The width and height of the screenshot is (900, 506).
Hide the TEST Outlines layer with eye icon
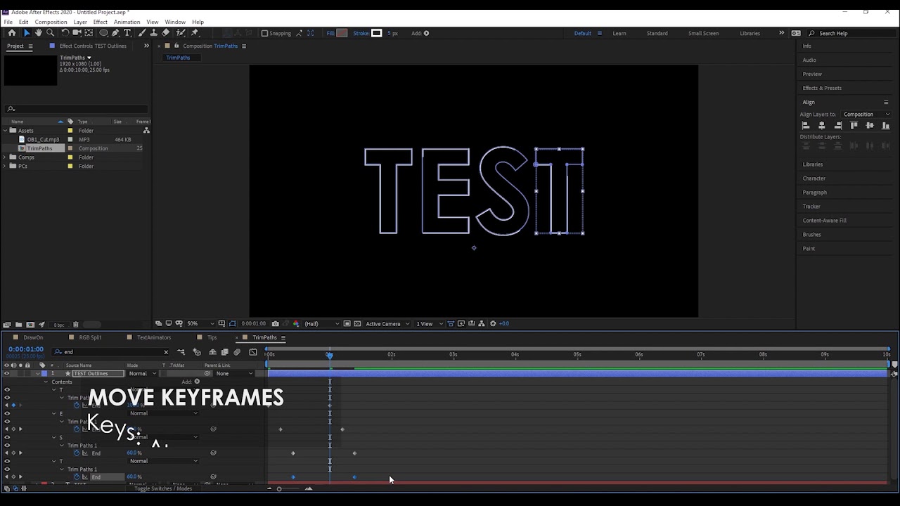7,374
